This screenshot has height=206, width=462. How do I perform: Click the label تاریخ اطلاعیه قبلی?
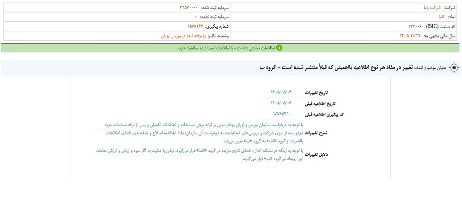(x=320, y=104)
